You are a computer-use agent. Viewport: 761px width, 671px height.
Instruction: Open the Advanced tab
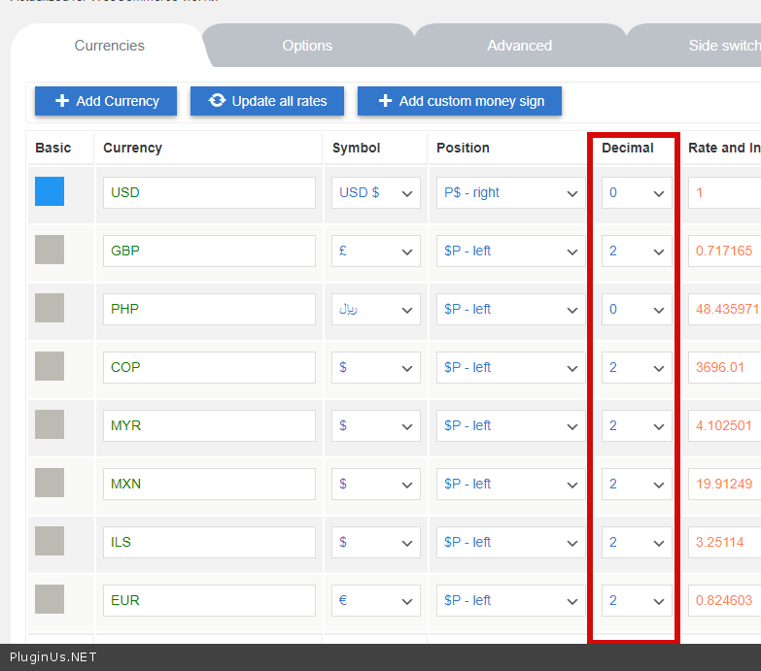tap(519, 46)
